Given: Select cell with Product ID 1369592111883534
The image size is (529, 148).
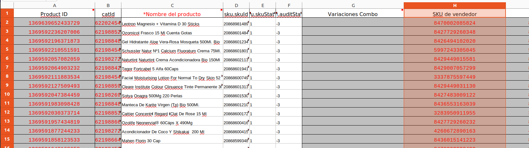Looking at the screenshot, I should click(x=54, y=76).
